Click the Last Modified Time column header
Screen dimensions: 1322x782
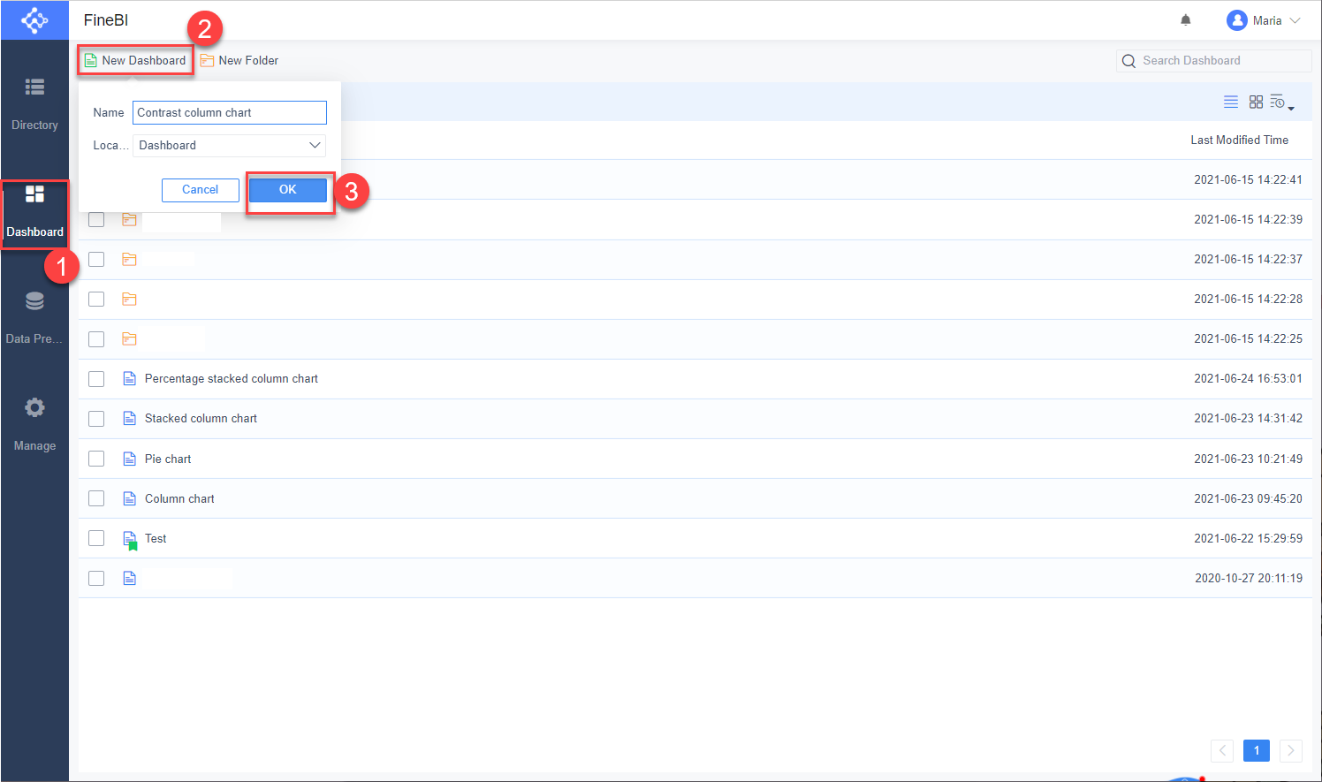[x=1239, y=140]
